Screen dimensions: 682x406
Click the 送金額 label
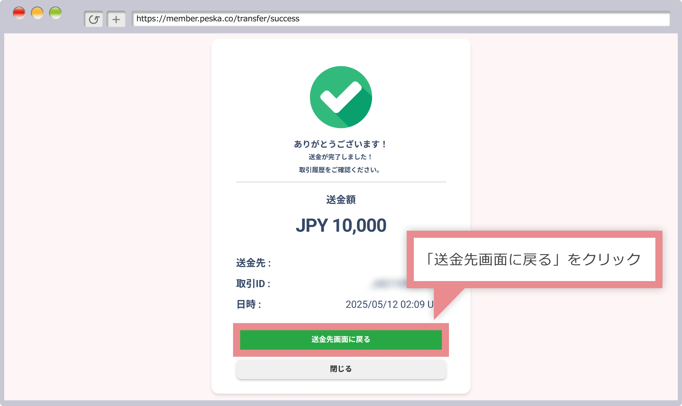pyautogui.click(x=341, y=200)
